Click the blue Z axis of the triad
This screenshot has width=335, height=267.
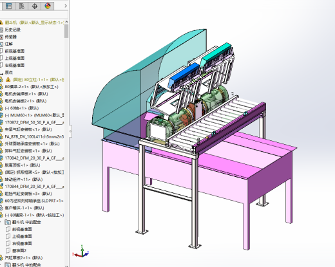[x=86, y=254]
